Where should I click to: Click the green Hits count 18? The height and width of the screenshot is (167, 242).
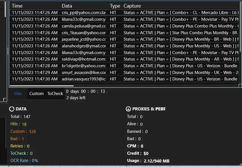pyautogui.click(x=24, y=124)
